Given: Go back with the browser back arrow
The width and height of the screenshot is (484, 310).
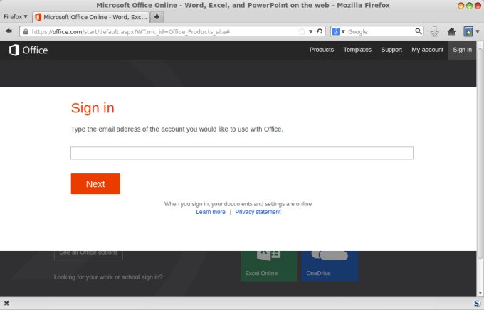Looking at the screenshot, I should pyautogui.click(x=9, y=31).
